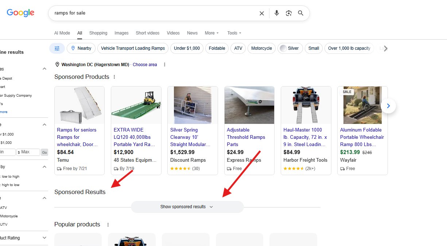Open Silver Spring Clearway modular ramp listing
This screenshot has height=246, width=447.
tap(190, 137)
